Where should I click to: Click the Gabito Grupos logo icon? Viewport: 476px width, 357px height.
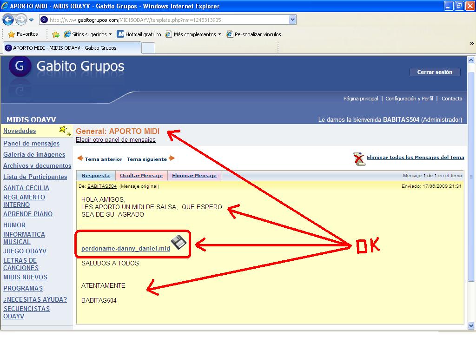point(20,66)
